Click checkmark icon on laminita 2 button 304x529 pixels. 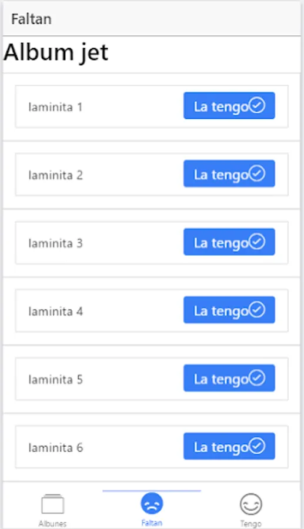(x=257, y=174)
